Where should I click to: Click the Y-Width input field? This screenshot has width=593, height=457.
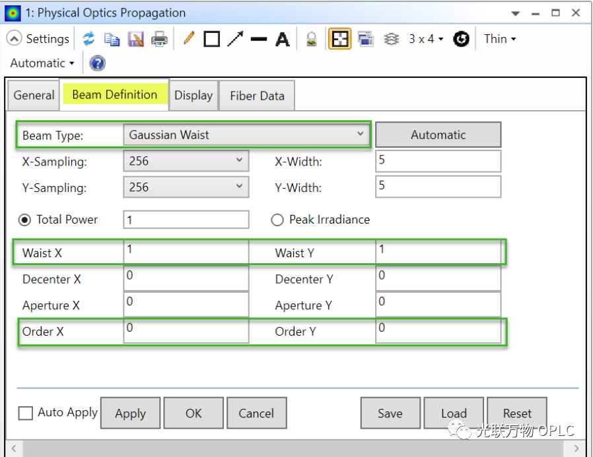[438, 187]
